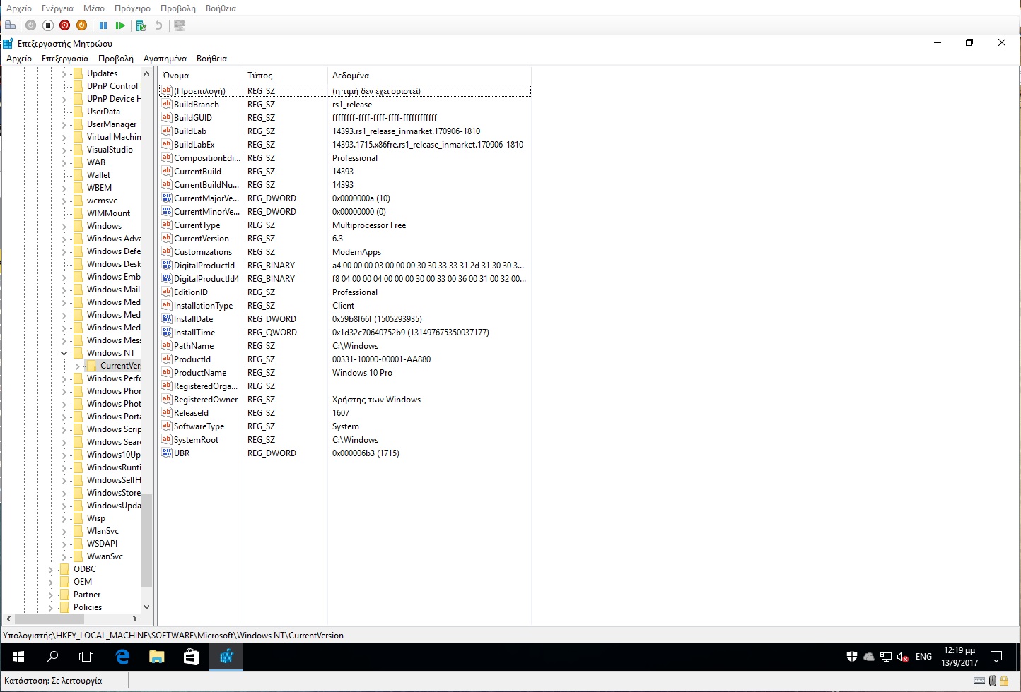The height and width of the screenshot is (692, 1021).
Task: Open the Πρόχειρο menu
Action: 132,8
